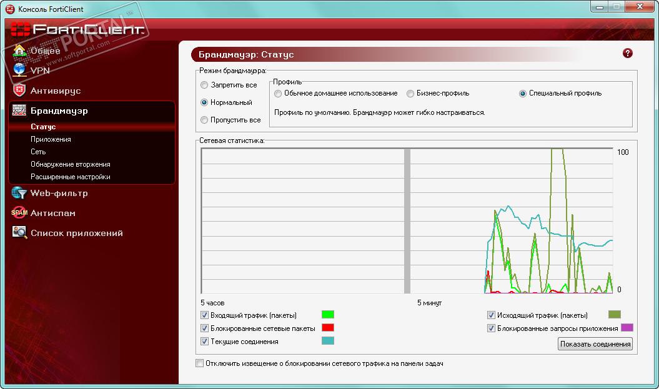Click the grey divider bar in the graph
This screenshot has width=659, height=389.
(407, 220)
